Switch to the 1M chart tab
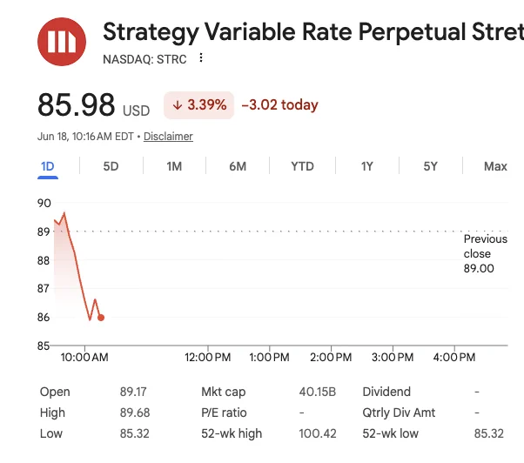 (x=174, y=166)
